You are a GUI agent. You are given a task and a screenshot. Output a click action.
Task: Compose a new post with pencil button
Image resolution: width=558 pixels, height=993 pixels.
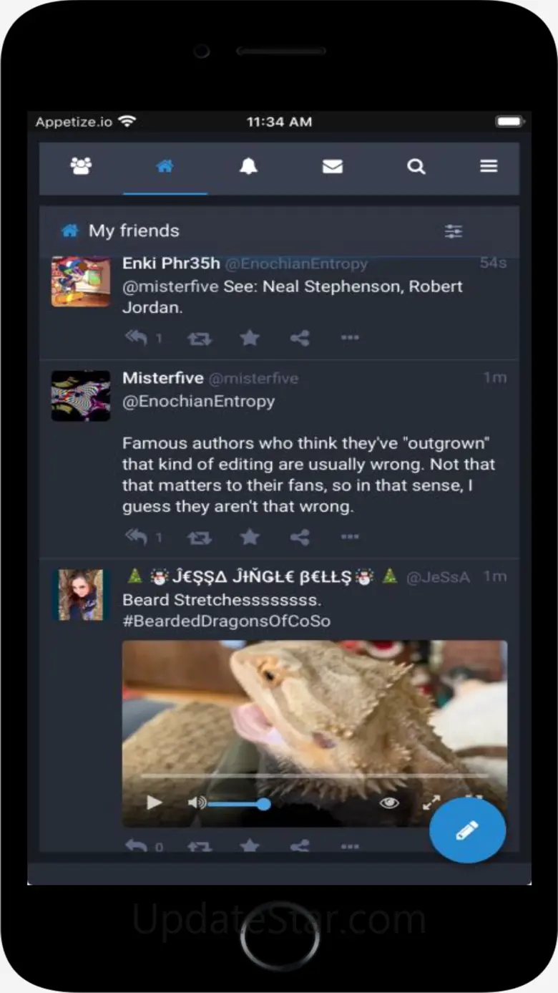tap(467, 830)
